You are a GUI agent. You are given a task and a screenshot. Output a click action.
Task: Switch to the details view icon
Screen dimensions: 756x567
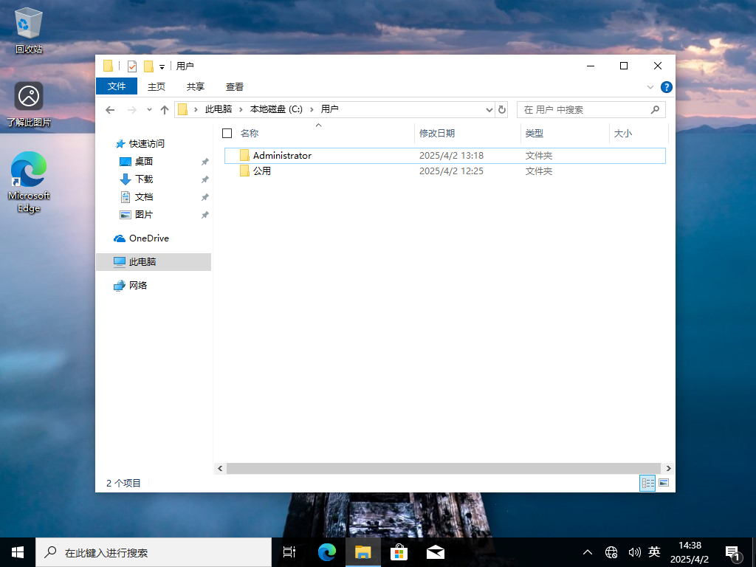647,483
